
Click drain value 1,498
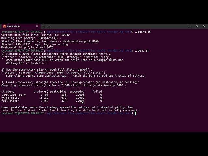pyautogui.click(x=44, y=95)
